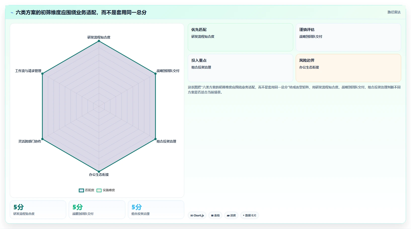Toggle the 实施难度 dataset in the chart legend
The height and width of the screenshot is (229, 411).
click(106, 190)
